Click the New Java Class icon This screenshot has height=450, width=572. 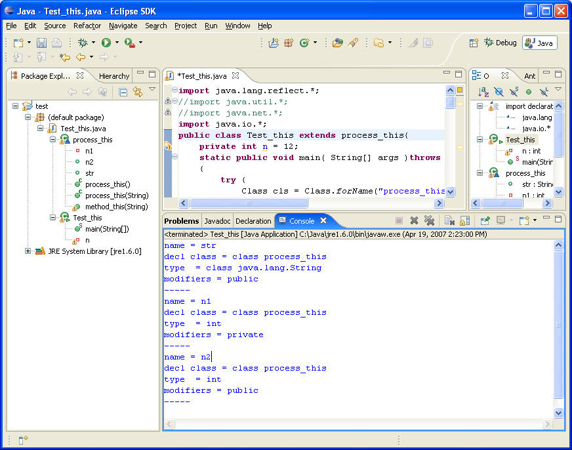304,43
